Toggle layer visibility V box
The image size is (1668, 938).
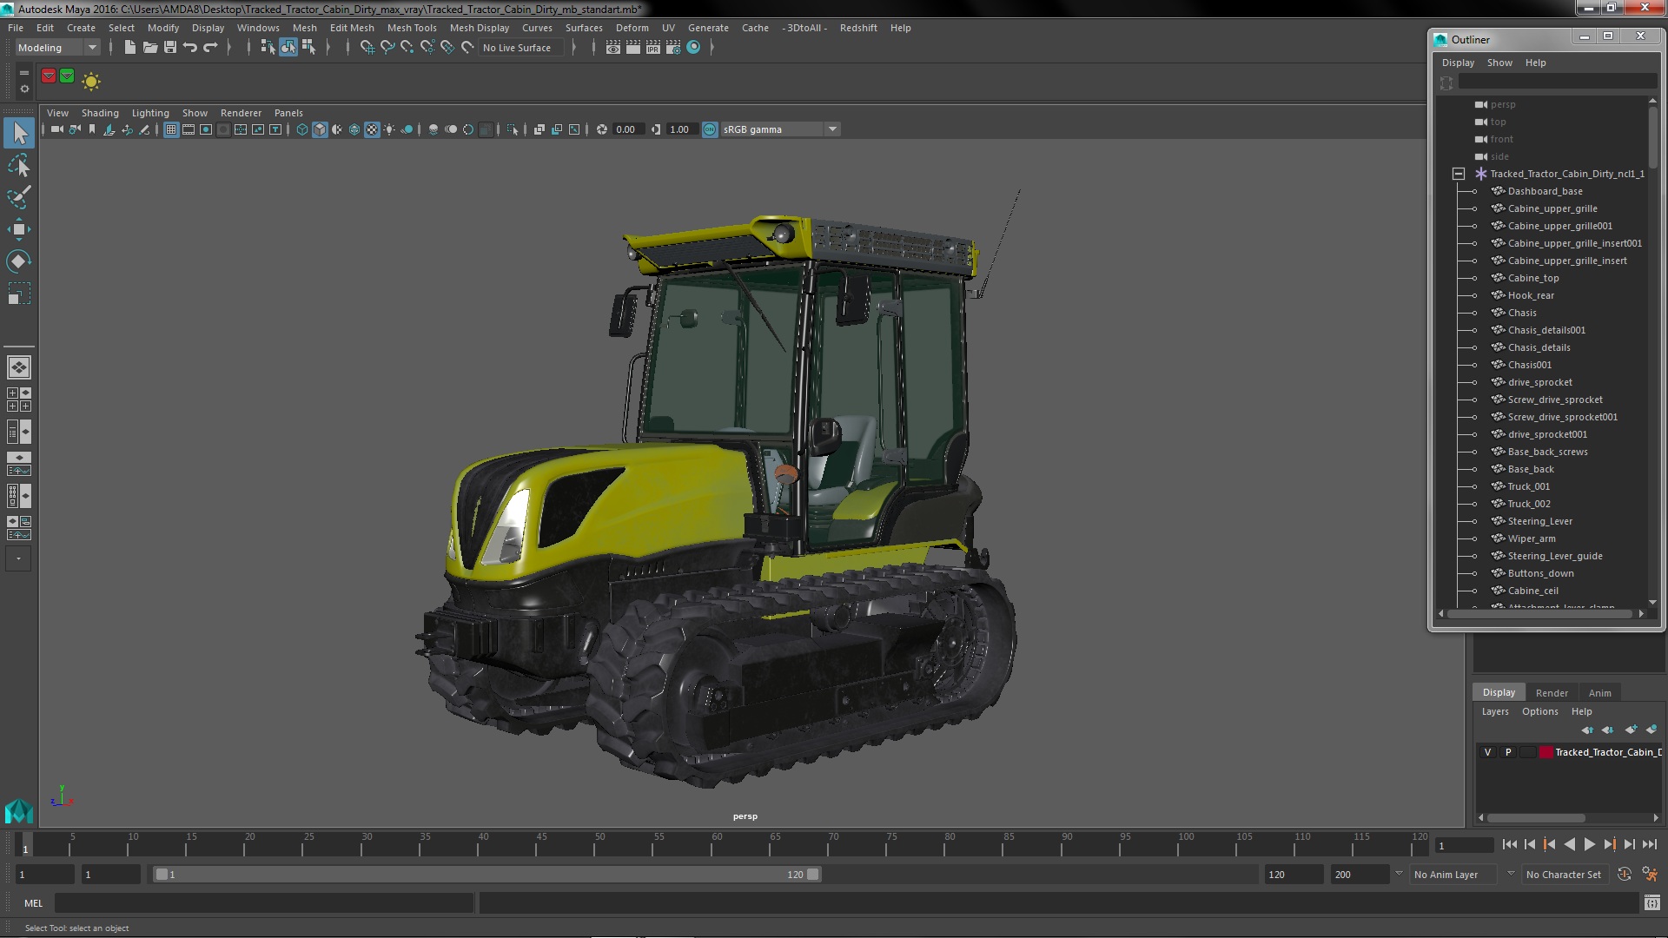click(x=1487, y=752)
